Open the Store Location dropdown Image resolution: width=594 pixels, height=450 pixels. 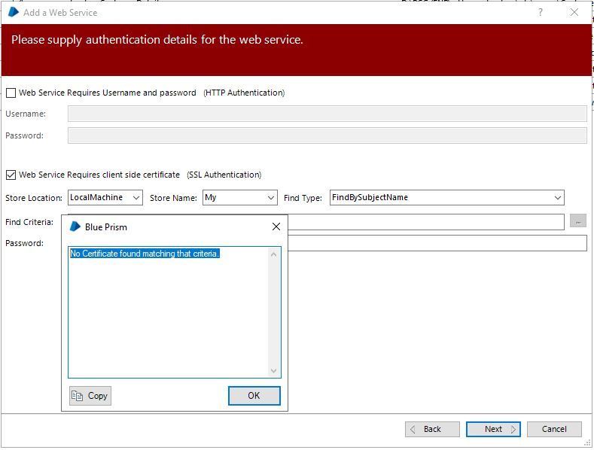click(136, 198)
